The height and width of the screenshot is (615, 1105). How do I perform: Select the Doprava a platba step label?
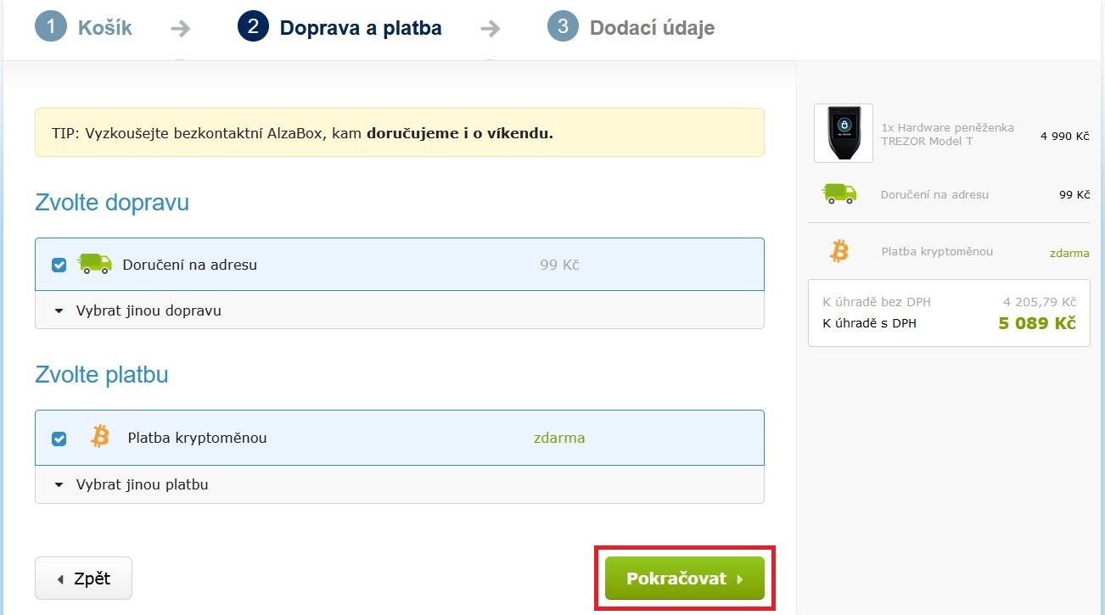[x=361, y=28]
